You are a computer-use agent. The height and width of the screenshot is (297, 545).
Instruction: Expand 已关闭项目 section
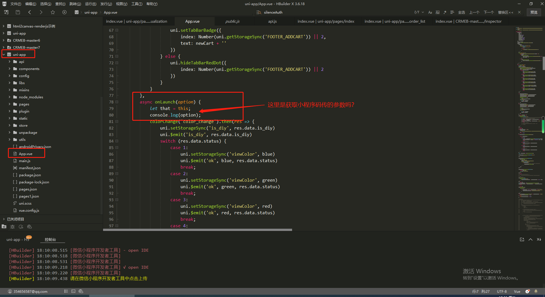(x=3, y=219)
